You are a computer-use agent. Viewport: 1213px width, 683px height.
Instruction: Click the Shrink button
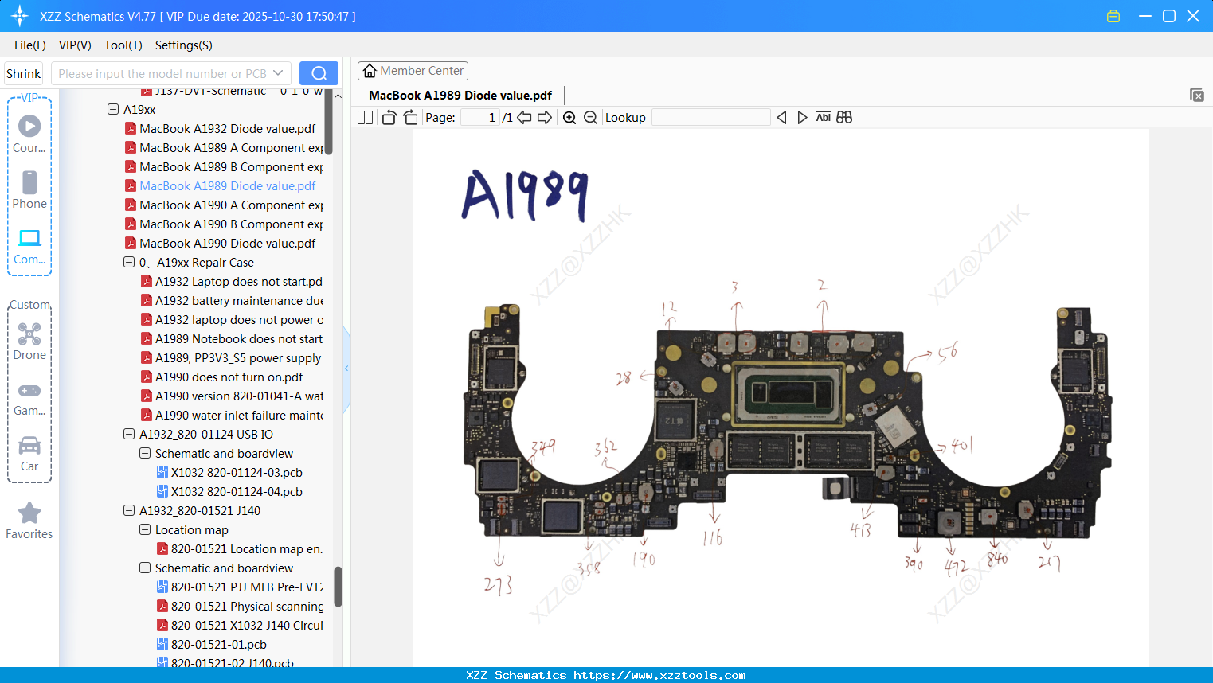[x=23, y=73]
